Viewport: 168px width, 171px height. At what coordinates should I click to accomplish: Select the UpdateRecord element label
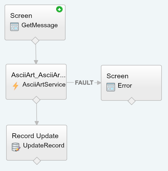44,146
